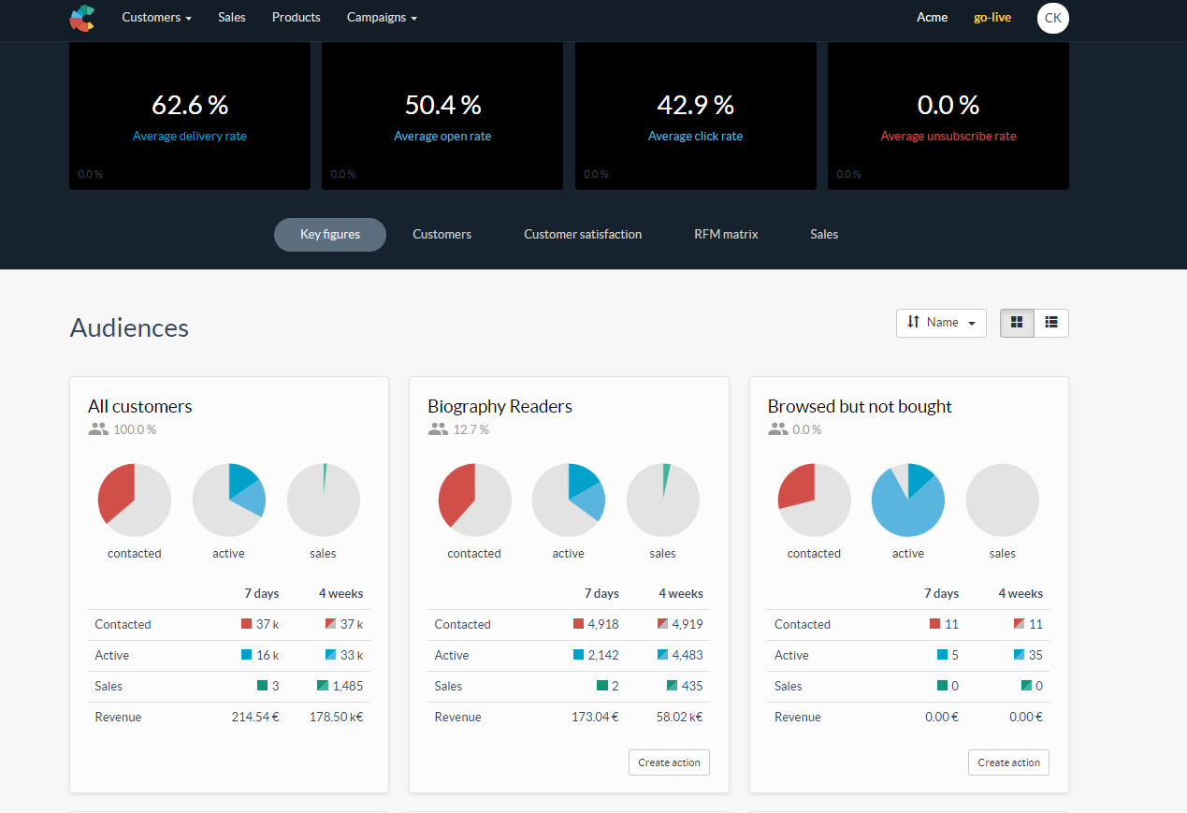Click Create action for Biography Readers
This screenshot has width=1187, height=813.
click(668, 762)
